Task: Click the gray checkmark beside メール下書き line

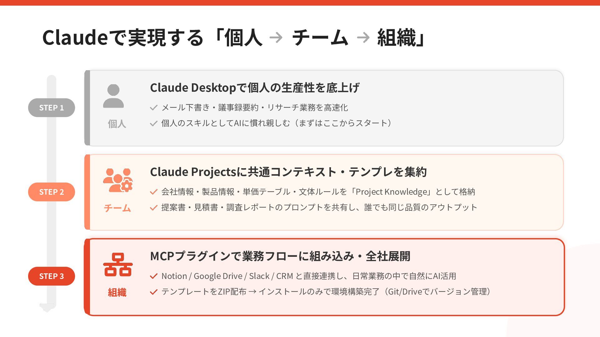Action: 153,108
